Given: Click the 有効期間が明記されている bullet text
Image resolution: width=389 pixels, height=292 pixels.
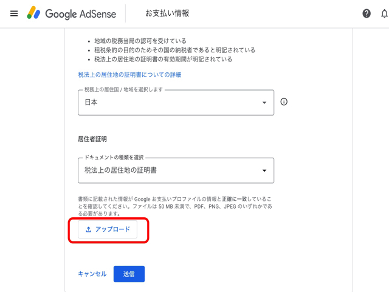Looking at the screenshot, I should (163, 60).
